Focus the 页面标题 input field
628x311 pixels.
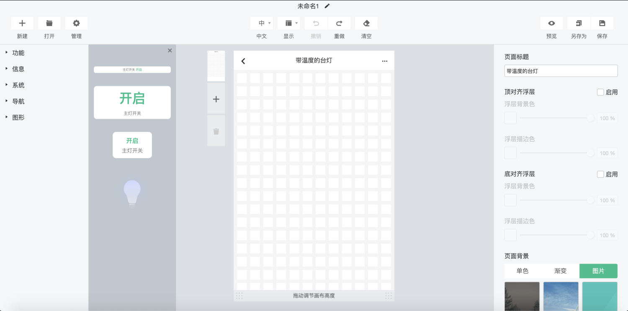click(x=561, y=71)
